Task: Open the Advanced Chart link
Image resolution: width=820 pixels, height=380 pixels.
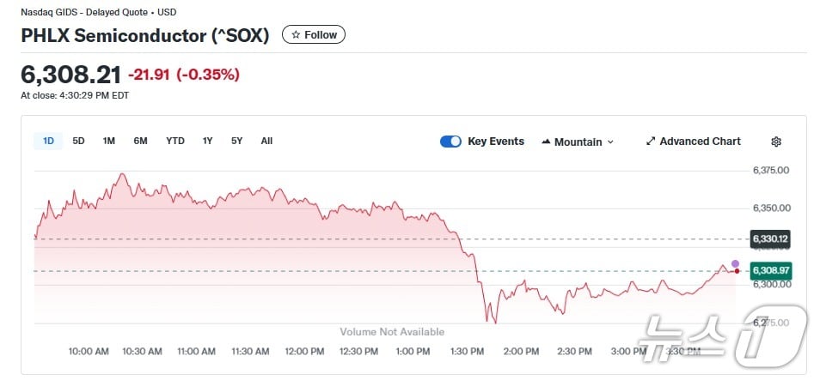Action: tap(700, 142)
